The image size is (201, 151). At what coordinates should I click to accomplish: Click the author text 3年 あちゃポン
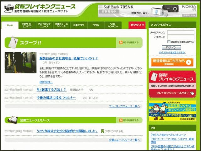[52, 63]
